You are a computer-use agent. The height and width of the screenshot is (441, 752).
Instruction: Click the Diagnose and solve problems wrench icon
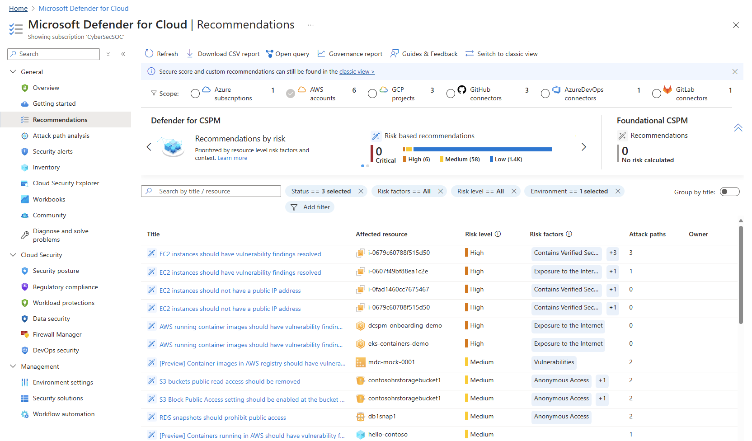(25, 235)
